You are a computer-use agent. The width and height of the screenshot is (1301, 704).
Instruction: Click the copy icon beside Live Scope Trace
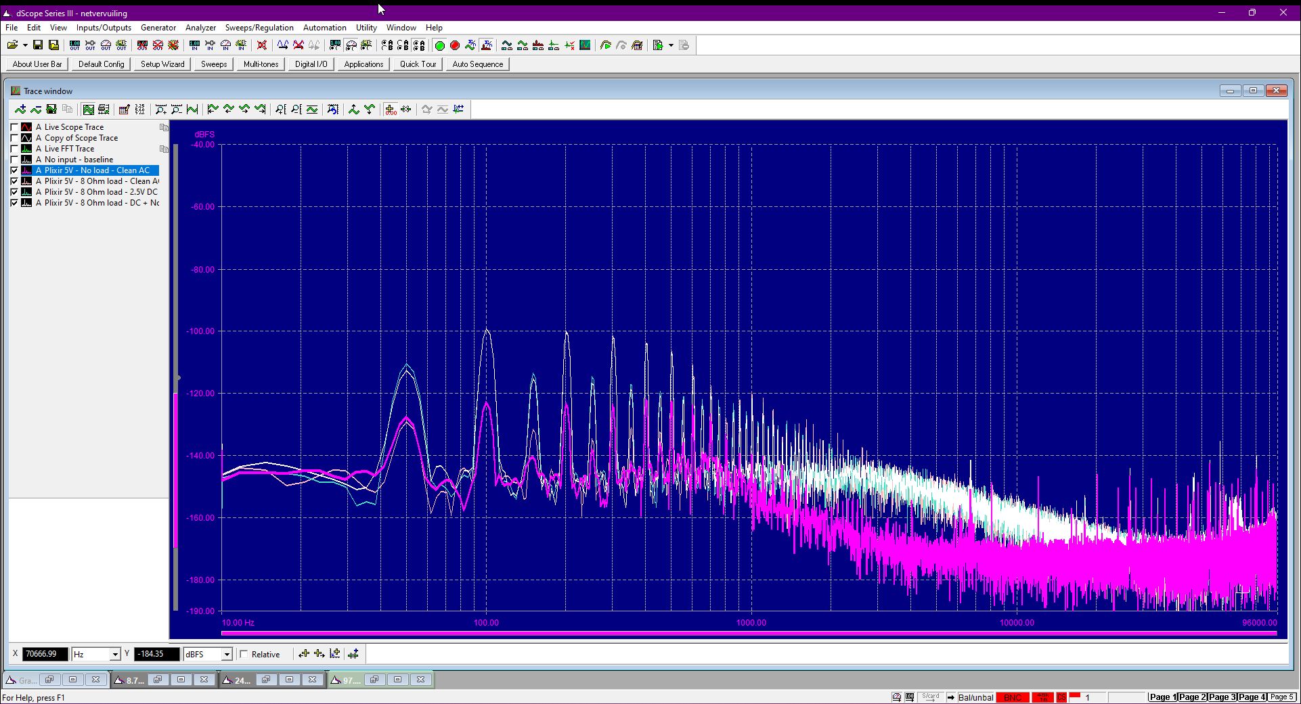pyautogui.click(x=163, y=127)
